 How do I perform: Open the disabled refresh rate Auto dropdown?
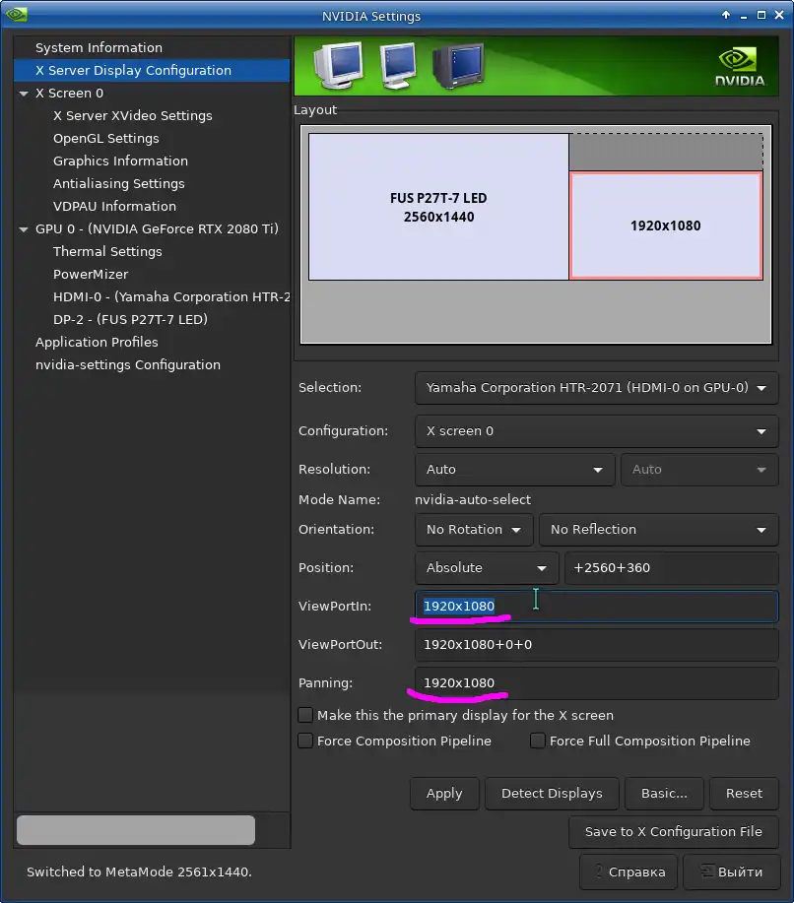point(699,470)
